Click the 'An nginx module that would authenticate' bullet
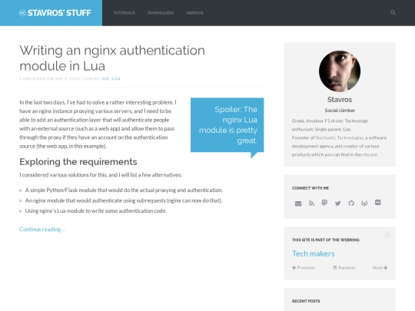 pos(124,200)
